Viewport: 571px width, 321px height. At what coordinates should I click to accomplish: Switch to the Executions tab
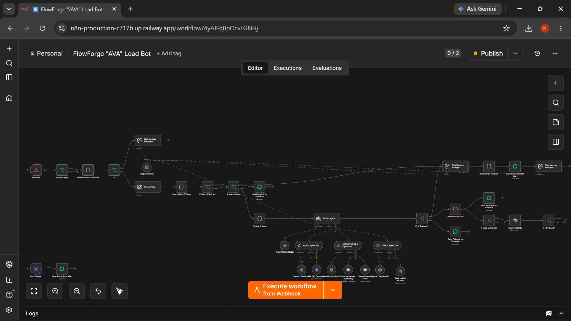(288, 68)
